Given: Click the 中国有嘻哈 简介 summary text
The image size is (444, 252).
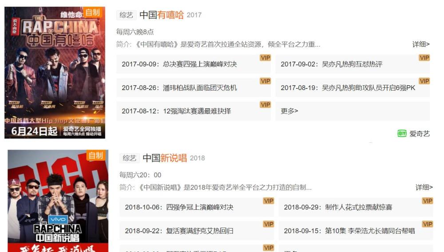Looking at the screenshot, I should pos(218,44).
